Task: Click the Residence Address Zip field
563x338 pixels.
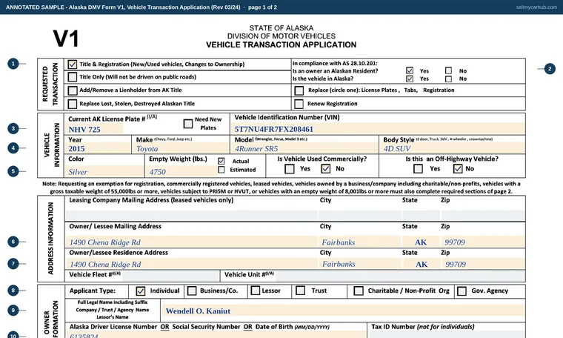Action: pyautogui.click(x=483, y=264)
